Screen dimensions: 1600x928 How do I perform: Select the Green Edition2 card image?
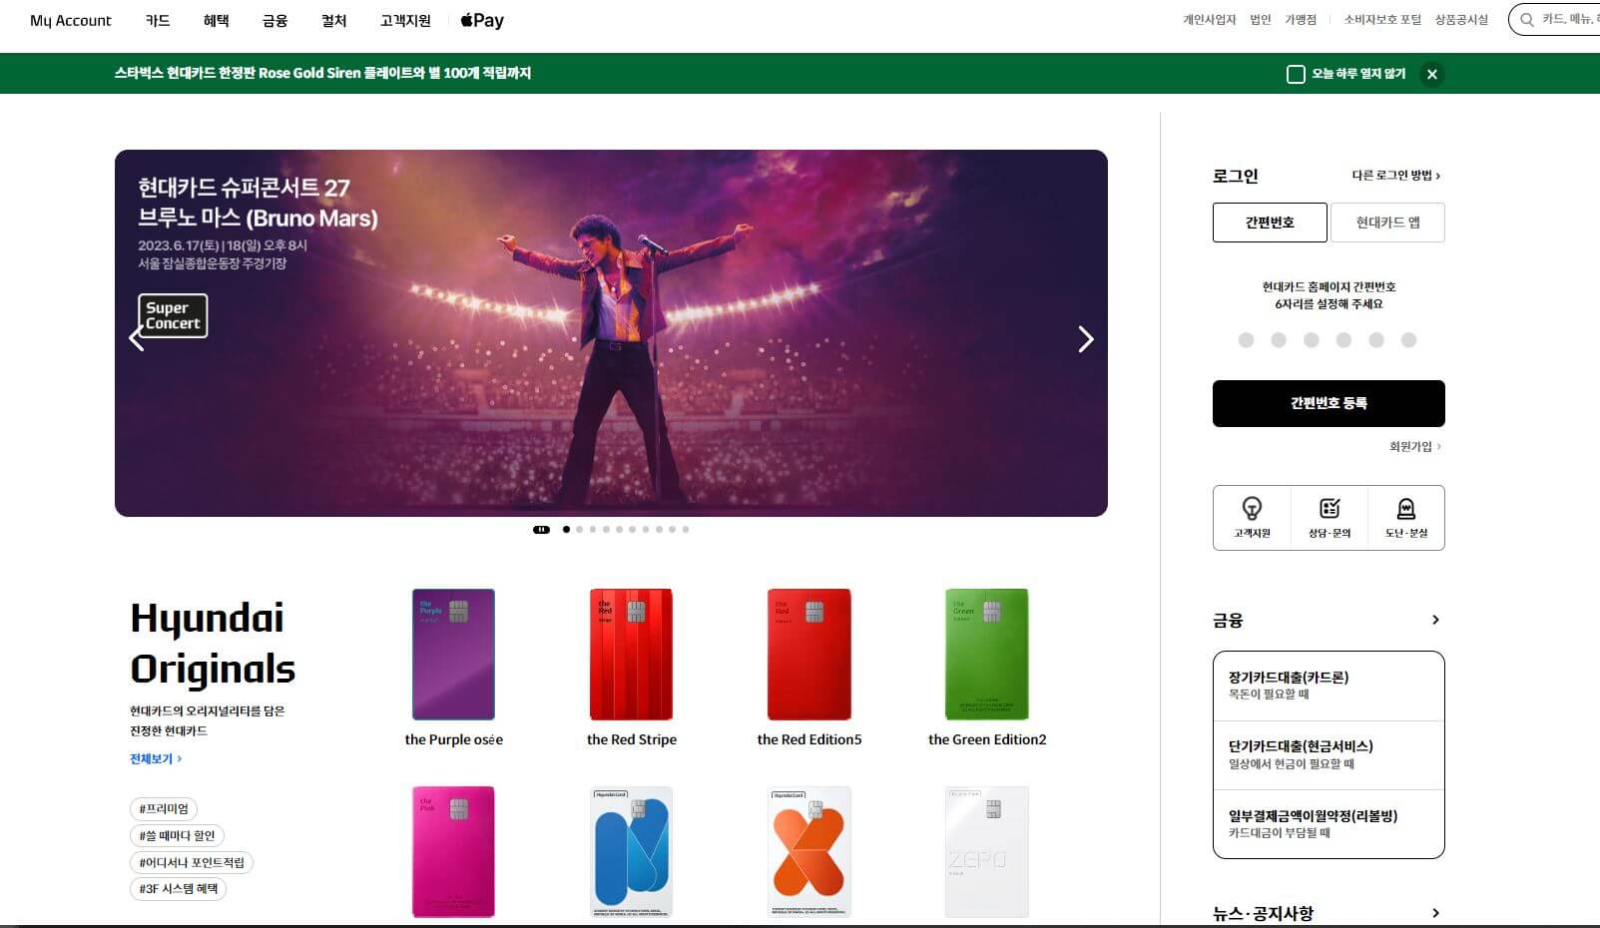pos(986,655)
